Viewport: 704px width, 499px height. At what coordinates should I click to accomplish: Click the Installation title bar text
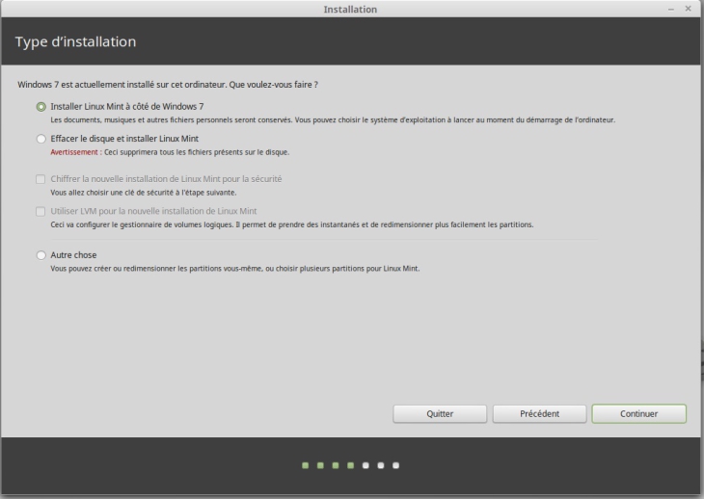(350, 10)
